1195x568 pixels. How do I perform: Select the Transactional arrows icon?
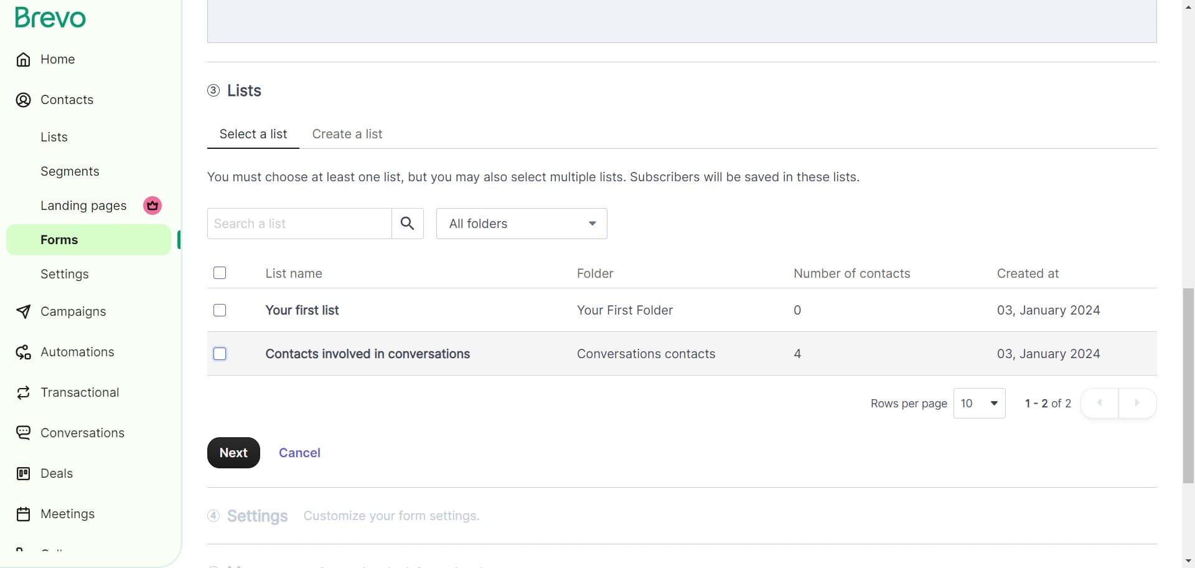point(23,392)
